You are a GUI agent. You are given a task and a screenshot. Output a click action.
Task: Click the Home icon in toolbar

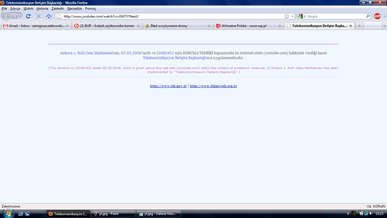click(49, 16)
